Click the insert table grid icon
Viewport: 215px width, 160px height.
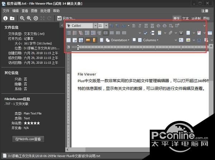tap(210, 33)
